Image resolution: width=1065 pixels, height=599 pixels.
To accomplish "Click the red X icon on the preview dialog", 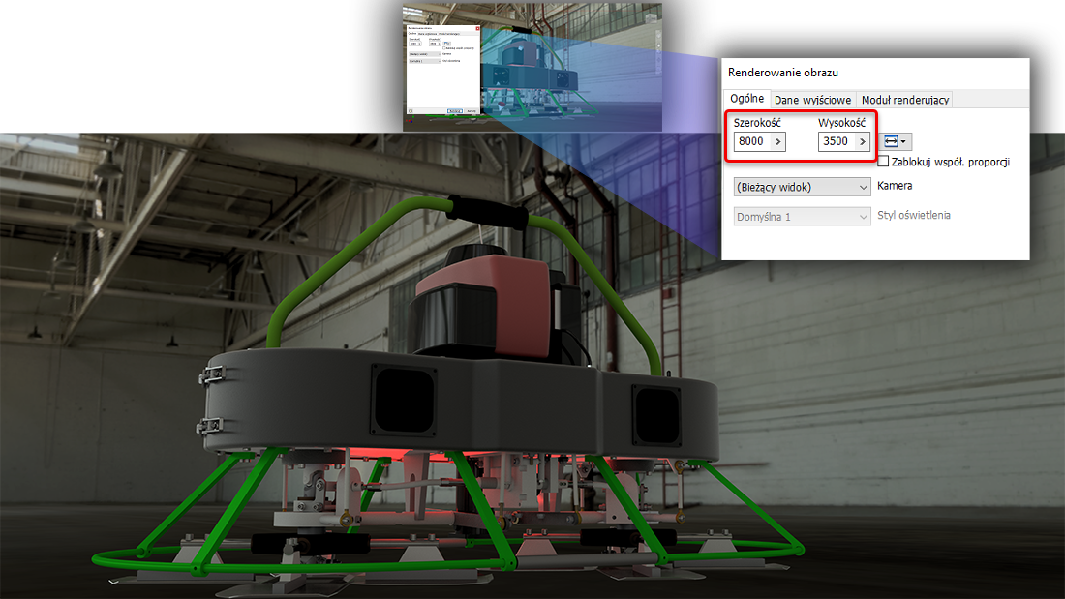I will click(x=478, y=28).
